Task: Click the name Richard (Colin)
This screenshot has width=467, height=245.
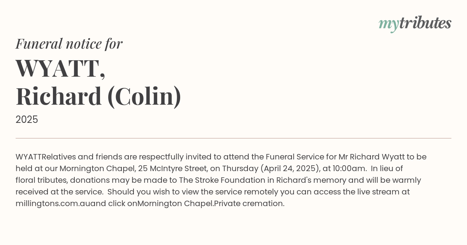Action: click(98, 96)
